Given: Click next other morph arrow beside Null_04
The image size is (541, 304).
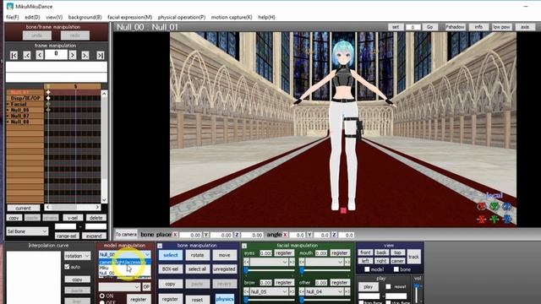Looking at the screenshot, I should (347, 291).
